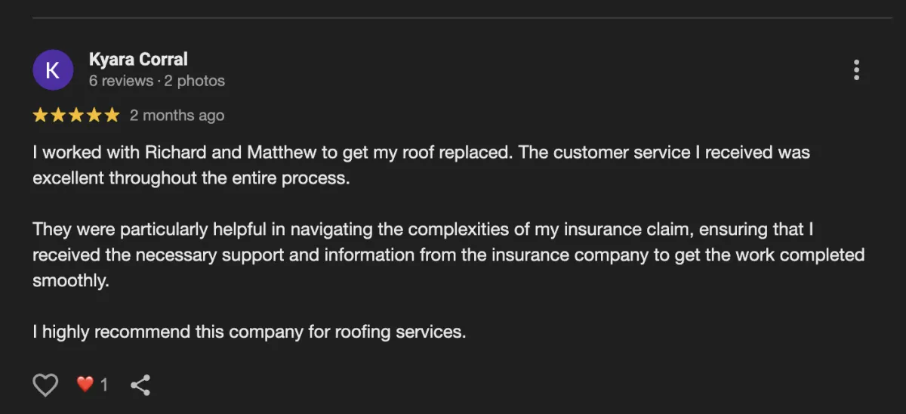Click the '2 photos' text under the name
The width and height of the screenshot is (906, 414).
[195, 80]
